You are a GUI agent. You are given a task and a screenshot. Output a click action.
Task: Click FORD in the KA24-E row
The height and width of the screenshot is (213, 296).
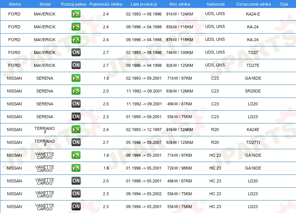[x=14, y=14]
